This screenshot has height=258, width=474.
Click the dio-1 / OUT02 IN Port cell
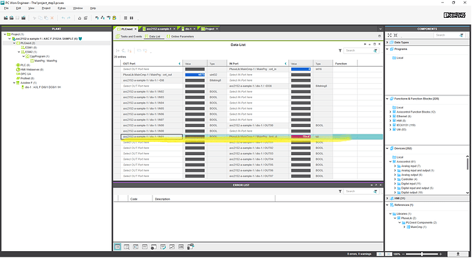(x=258, y=148)
